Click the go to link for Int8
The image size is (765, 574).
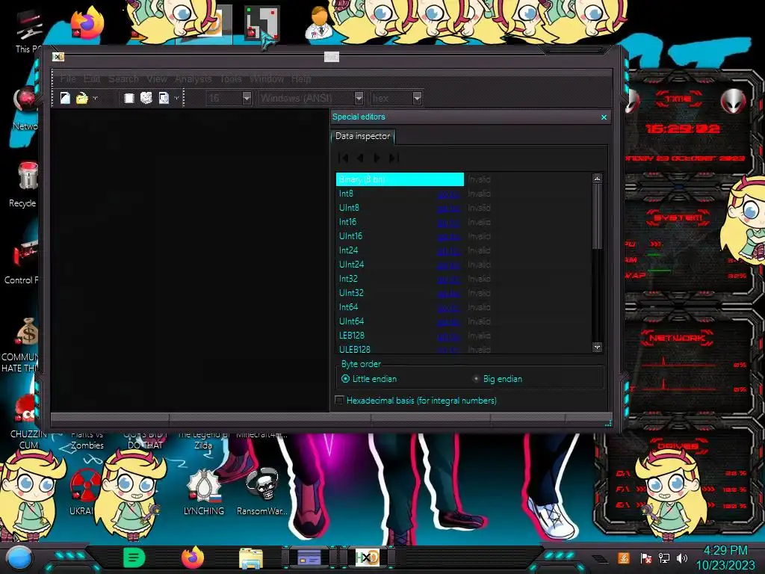point(448,194)
